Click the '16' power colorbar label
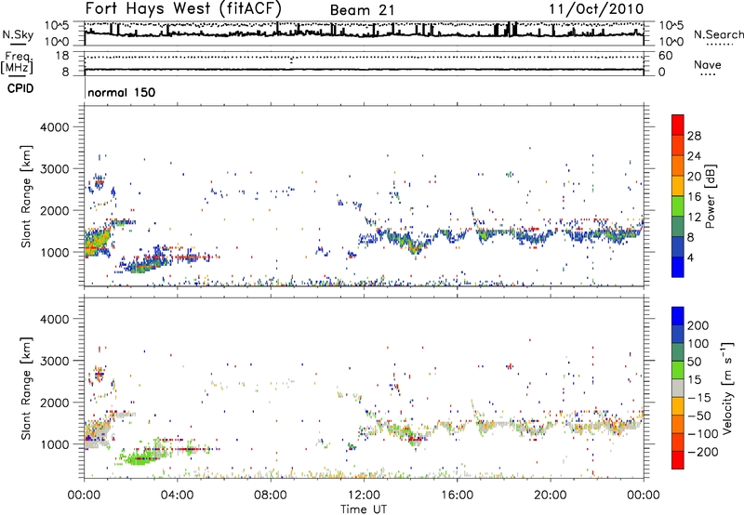 click(694, 197)
